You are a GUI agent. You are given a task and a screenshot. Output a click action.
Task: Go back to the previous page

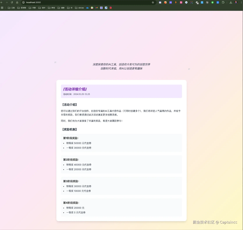[2, 3]
